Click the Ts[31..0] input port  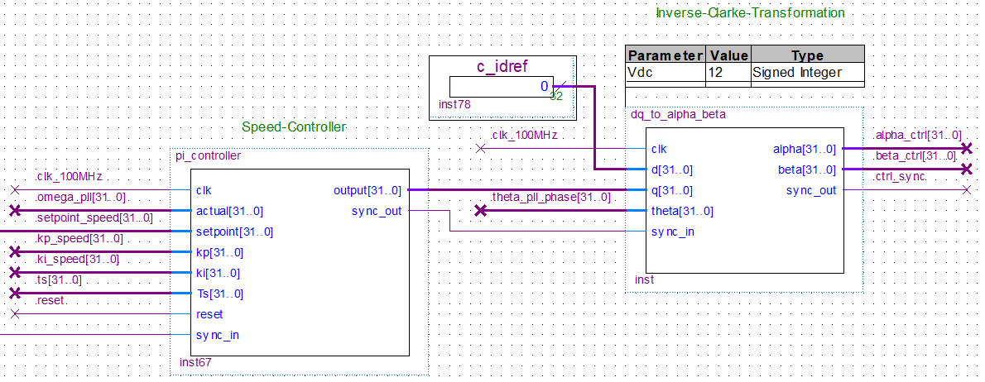click(x=219, y=294)
